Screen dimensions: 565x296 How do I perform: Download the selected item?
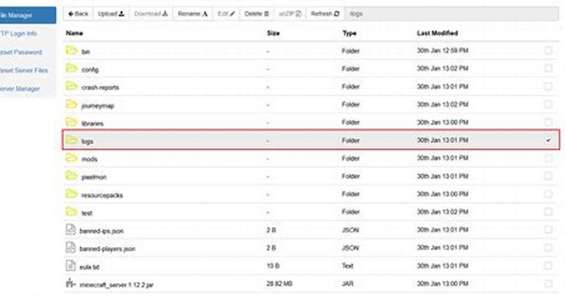point(151,14)
